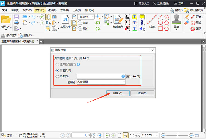Toggle 独占模式 exclusive mode
This screenshot has height=139, width=206.
tap(9, 35)
